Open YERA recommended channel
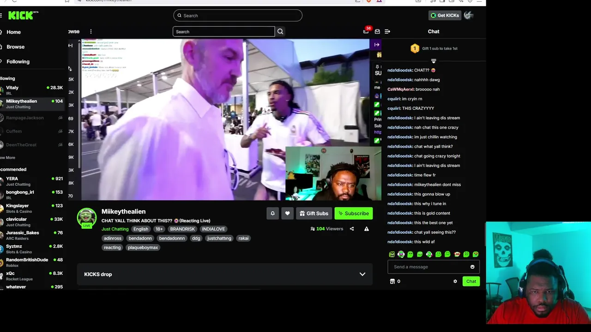The height and width of the screenshot is (332, 591). click(x=32, y=181)
